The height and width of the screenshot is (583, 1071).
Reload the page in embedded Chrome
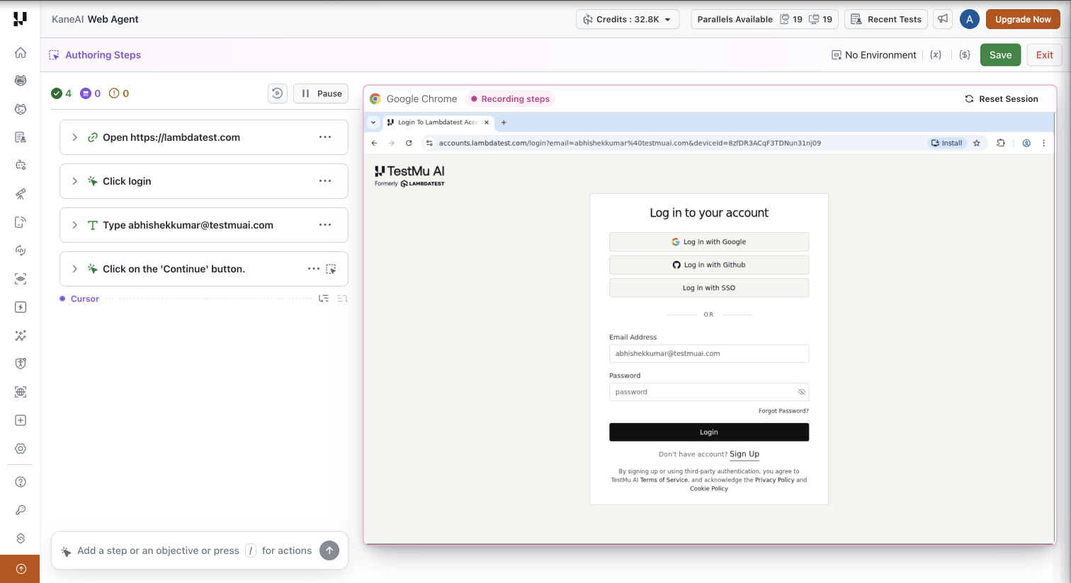pos(409,143)
